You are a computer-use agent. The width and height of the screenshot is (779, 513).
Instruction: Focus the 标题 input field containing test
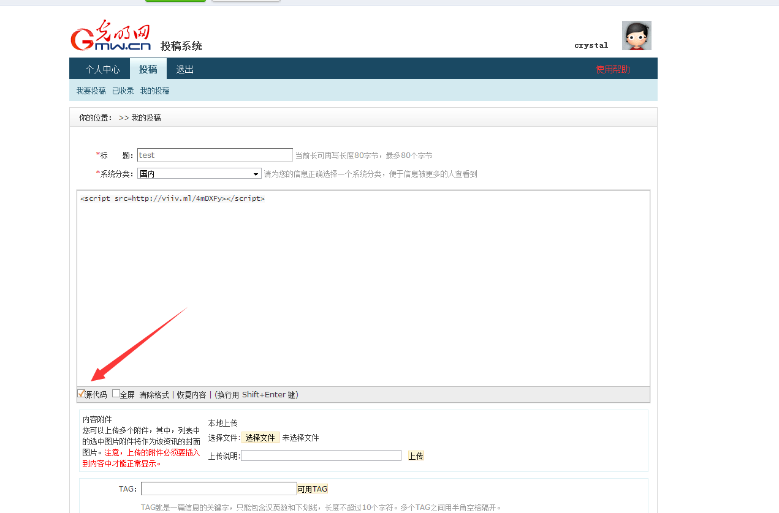pyautogui.click(x=215, y=155)
